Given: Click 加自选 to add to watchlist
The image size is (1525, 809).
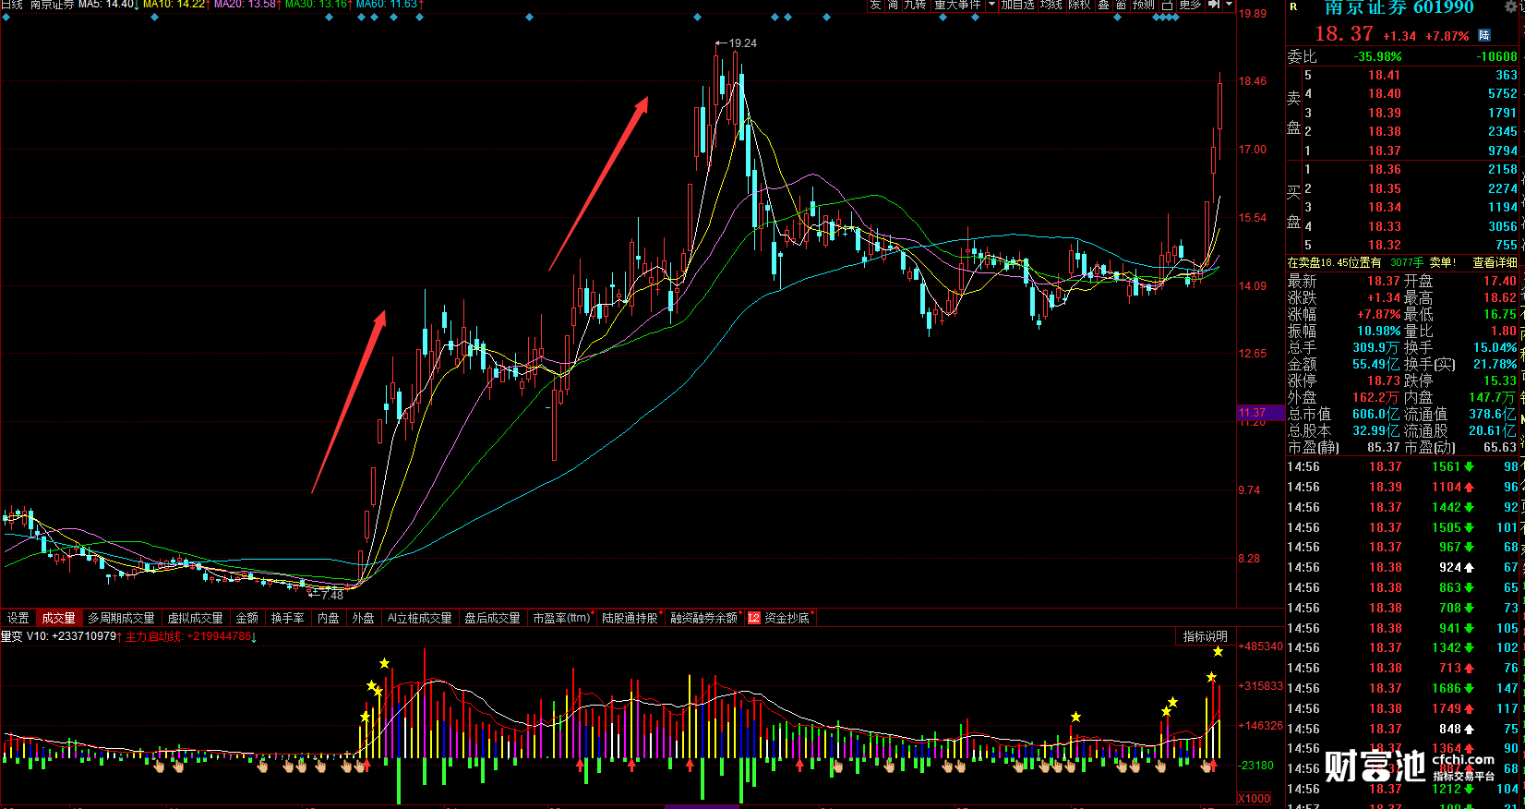Looking at the screenshot, I should (x=1018, y=5).
